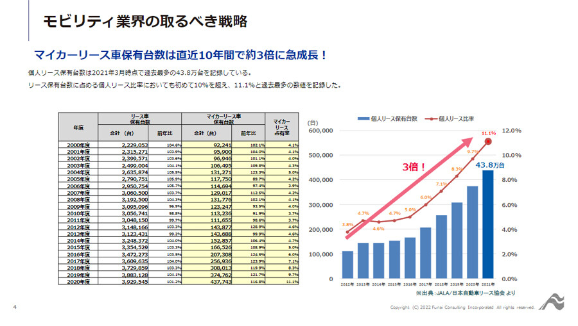The height and width of the screenshot is (326, 578).
Task: Click the 個人リース保有台数 legend label
Action: click(394, 118)
